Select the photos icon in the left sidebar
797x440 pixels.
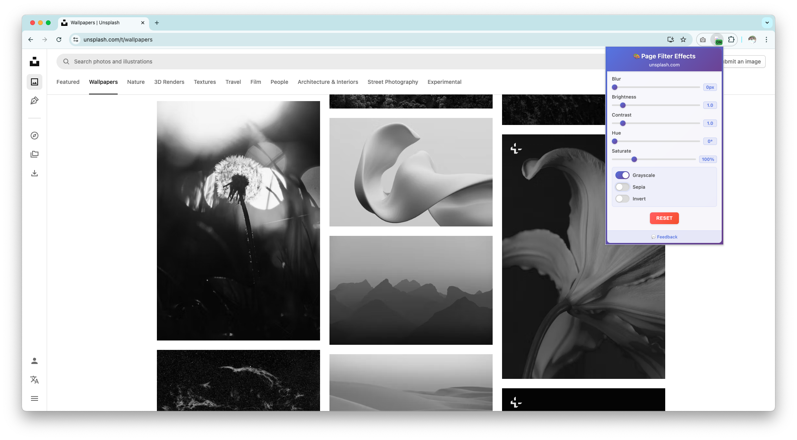34,82
